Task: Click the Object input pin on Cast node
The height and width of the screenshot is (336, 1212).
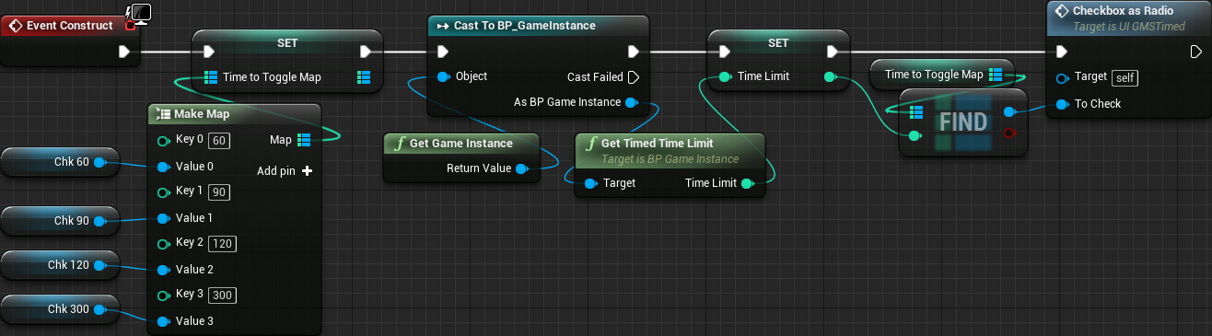Action: tap(443, 76)
